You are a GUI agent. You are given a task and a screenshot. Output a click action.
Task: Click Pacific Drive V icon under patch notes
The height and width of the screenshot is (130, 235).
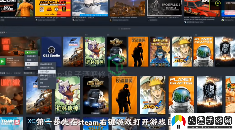pos(185,22)
